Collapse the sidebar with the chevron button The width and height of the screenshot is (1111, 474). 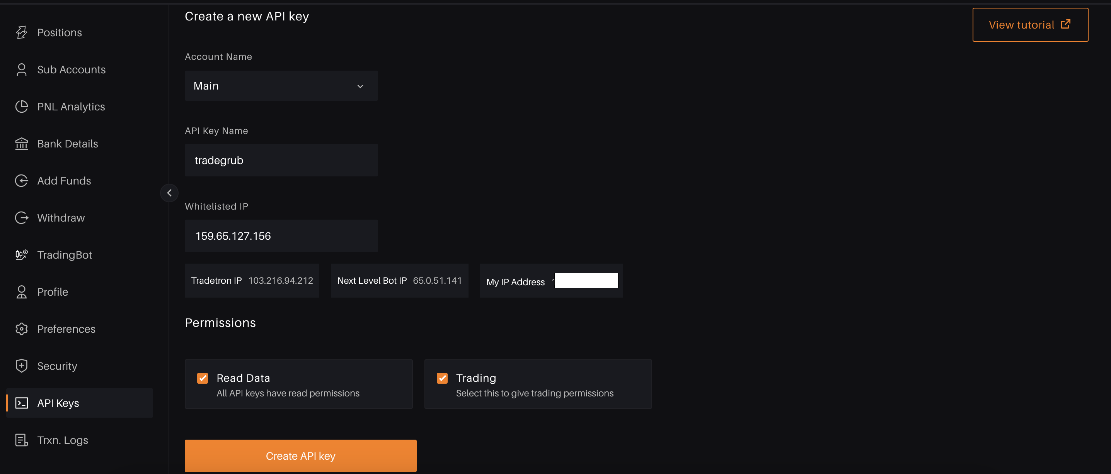click(169, 193)
